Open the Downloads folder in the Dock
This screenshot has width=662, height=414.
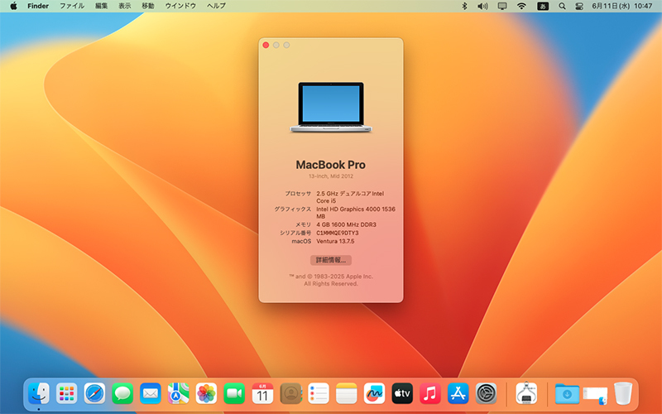[x=567, y=394]
